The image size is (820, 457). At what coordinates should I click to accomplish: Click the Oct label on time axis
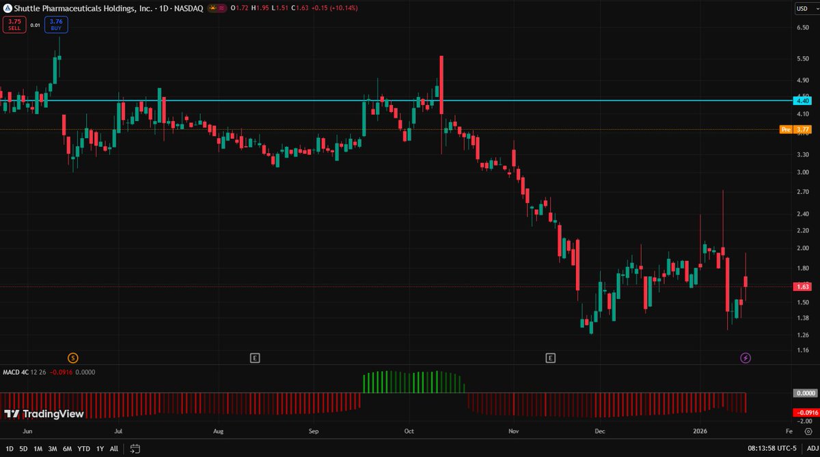409,431
